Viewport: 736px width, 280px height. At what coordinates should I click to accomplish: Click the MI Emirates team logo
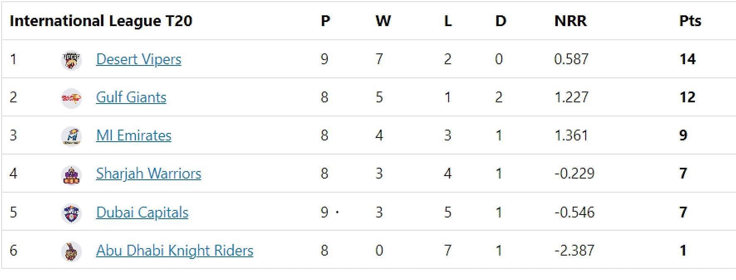(71, 136)
